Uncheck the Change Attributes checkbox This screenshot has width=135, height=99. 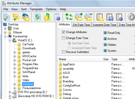click(x=63, y=32)
